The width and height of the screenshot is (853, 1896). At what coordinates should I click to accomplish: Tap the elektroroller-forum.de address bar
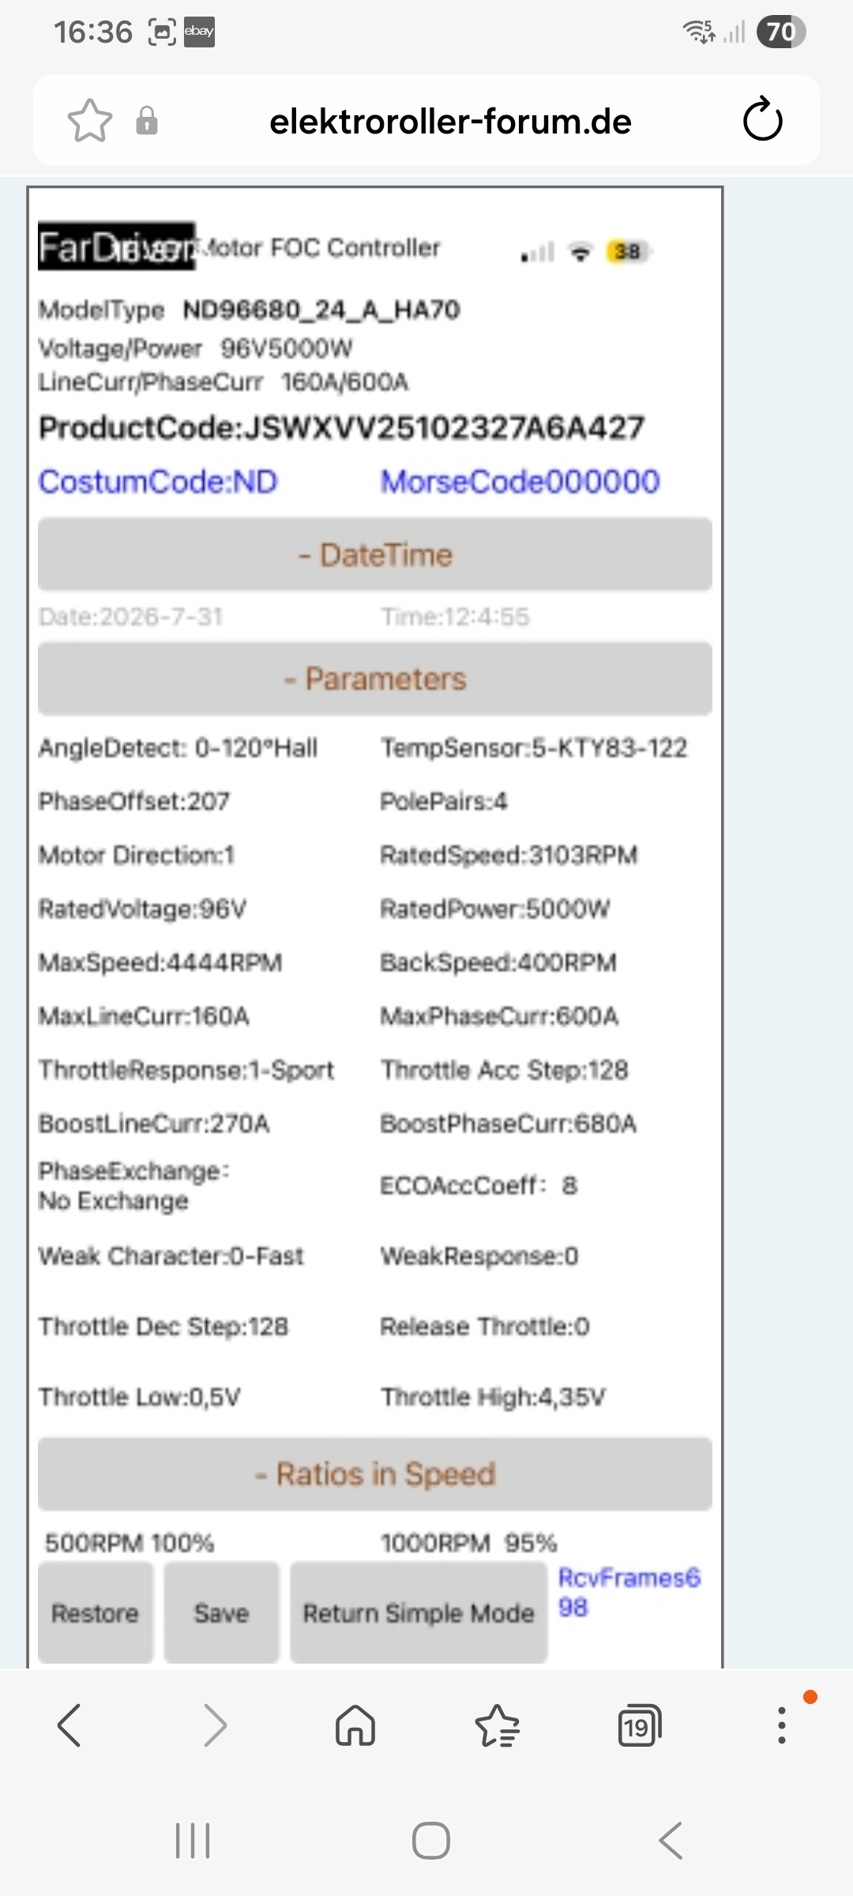pyautogui.click(x=450, y=122)
